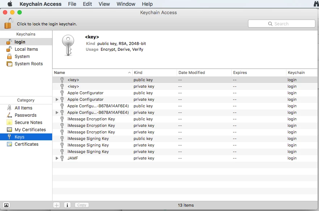This screenshot has height=211, width=319.
Task: Open the Apple menu
Action: 10,4
